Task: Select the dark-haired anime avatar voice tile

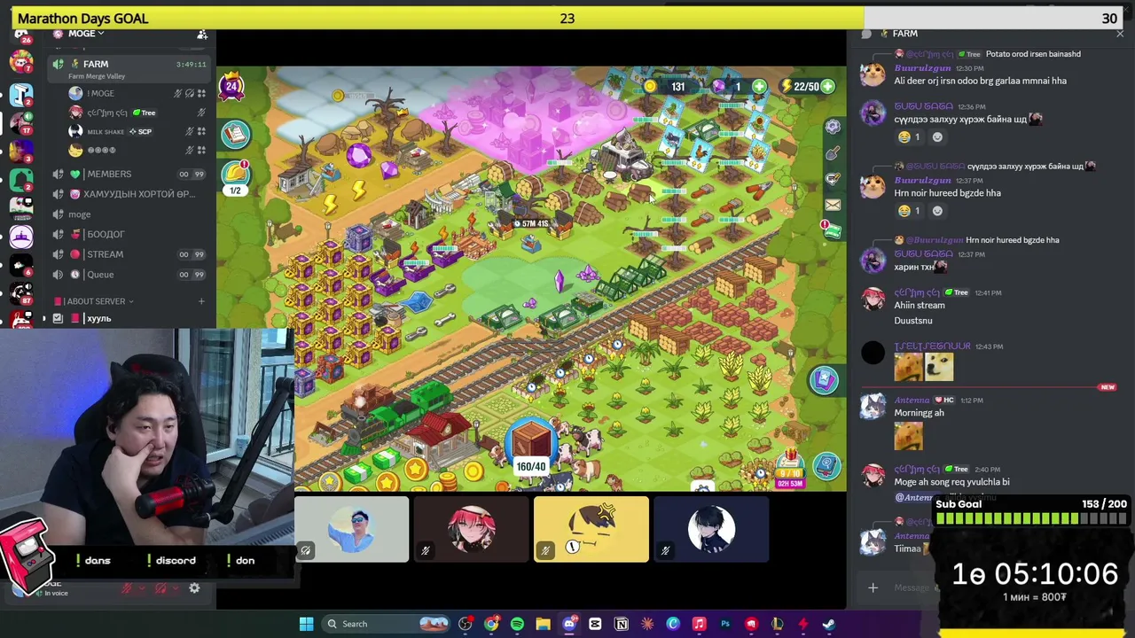Action: pos(711,530)
